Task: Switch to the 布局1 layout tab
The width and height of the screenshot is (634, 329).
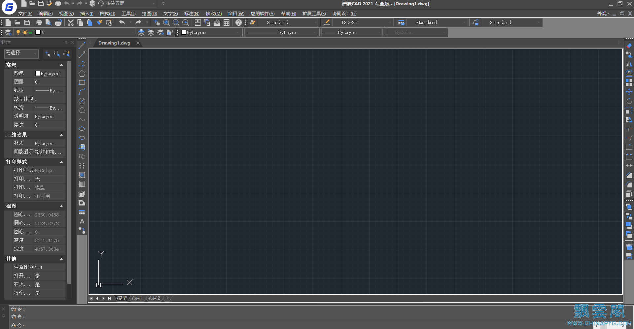Action: pyautogui.click(x=137, y=298)
